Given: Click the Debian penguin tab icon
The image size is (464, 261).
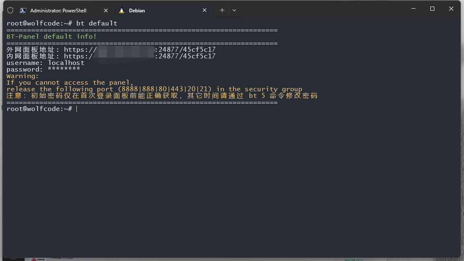Looking at the screenshot, I should coord(121,10).
